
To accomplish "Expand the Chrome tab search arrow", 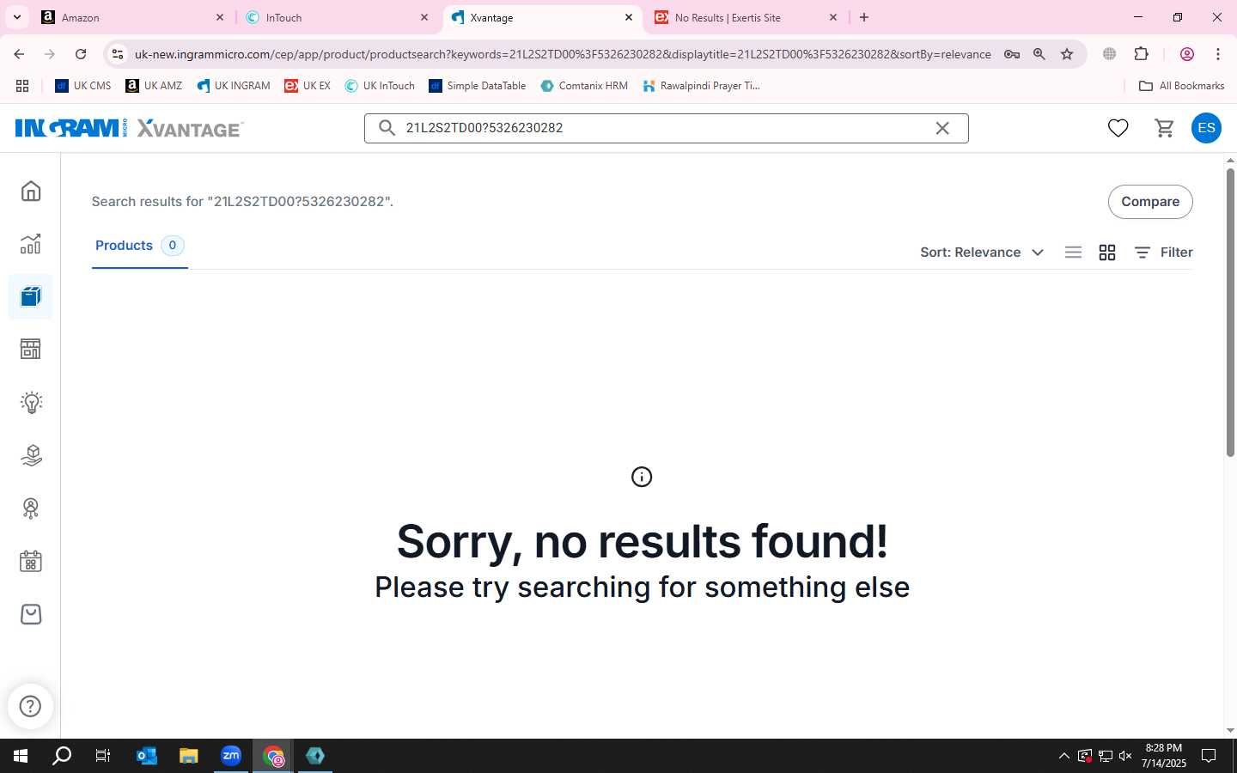I will click(x=16, y=17).
